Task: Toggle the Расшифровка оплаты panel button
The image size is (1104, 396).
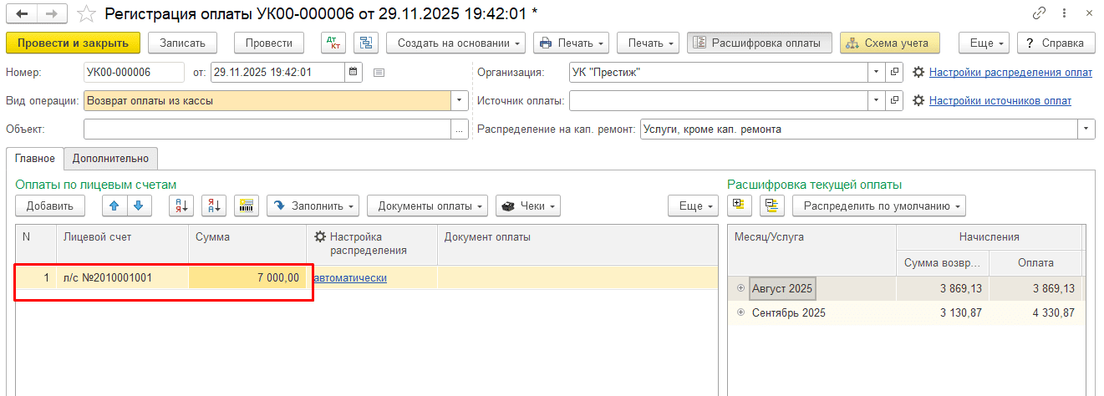Action: click(759, 43)
